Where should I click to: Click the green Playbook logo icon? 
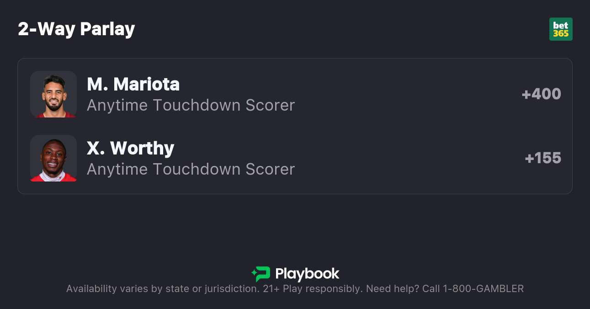click(262, 274)
